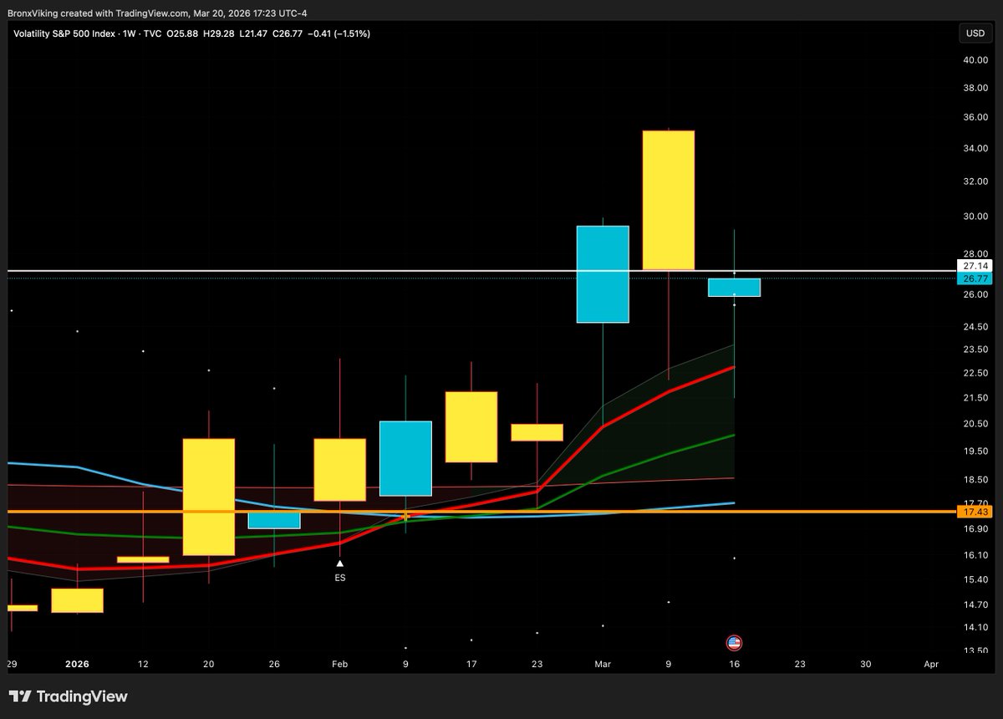Click the 2026 label on time axis
The height and width of the screenshot is (719, 1003).
[77, 664]
